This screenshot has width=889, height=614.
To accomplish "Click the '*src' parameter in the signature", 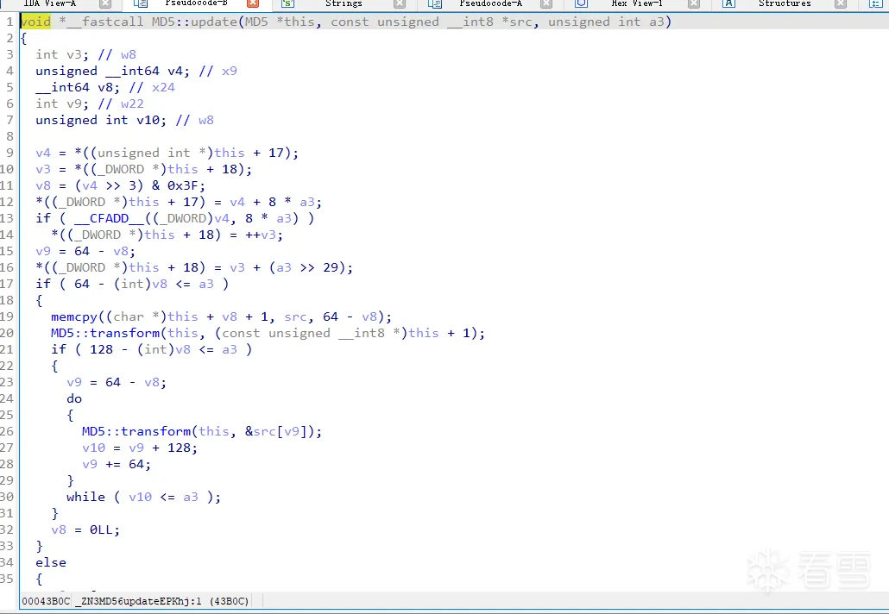I will 516,22.
